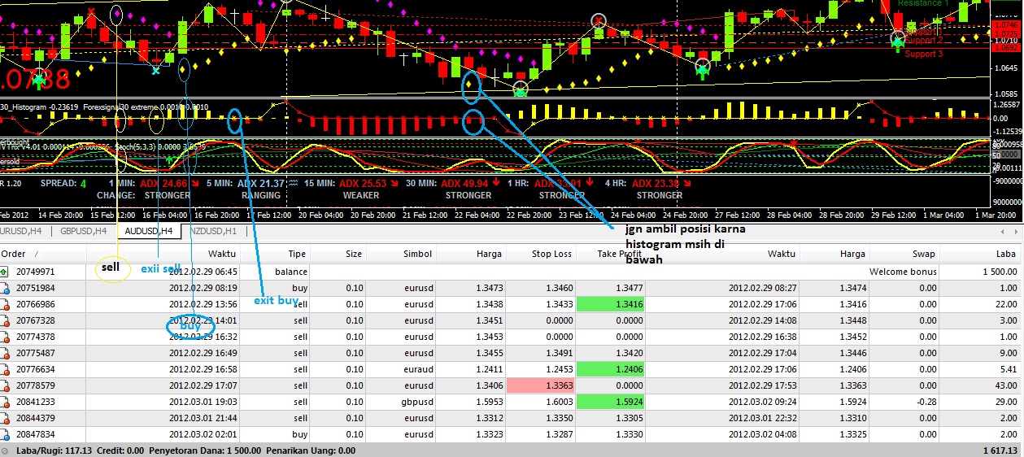Select the icon of gbpusd order 20841233

click(5, 402)
